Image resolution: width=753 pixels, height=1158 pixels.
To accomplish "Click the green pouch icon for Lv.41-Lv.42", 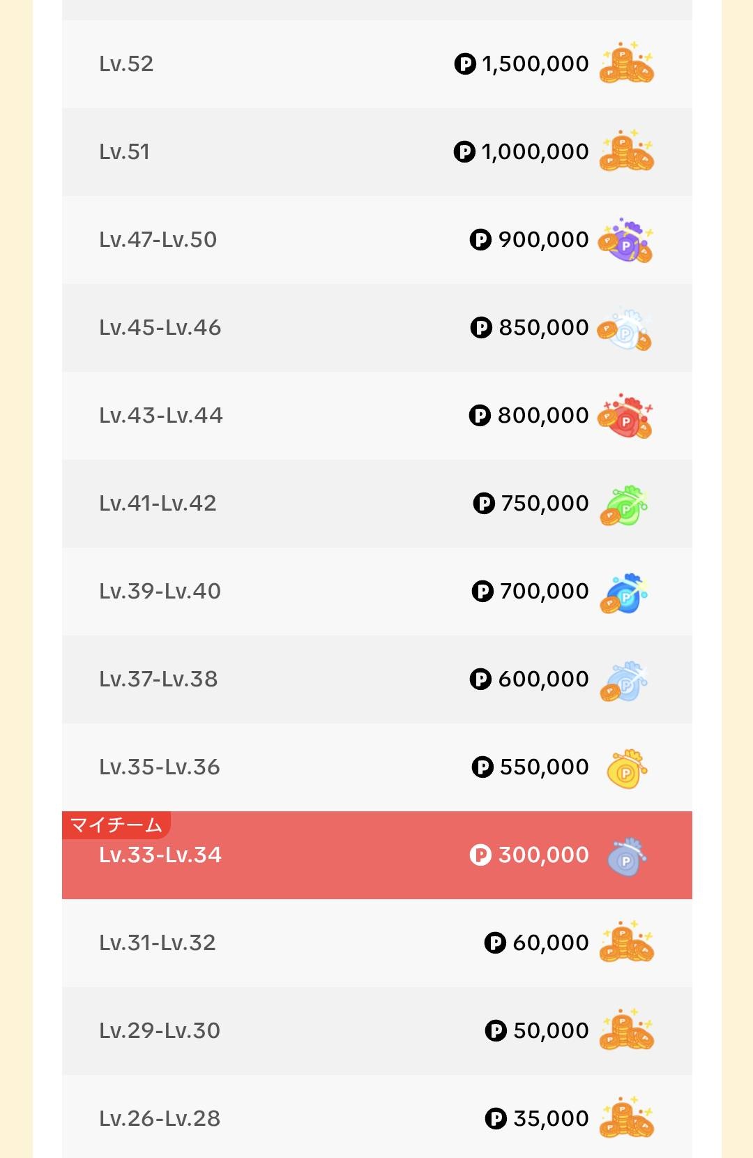I will tap(624, 505).
